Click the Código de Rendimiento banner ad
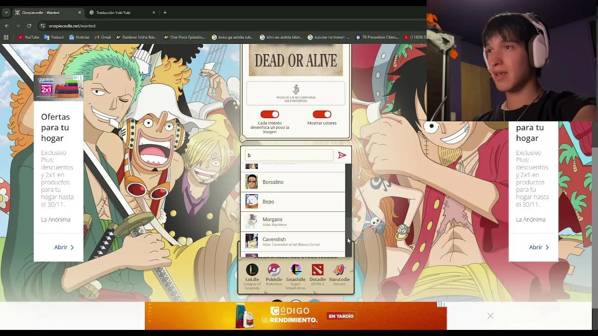 pos(296,316)
